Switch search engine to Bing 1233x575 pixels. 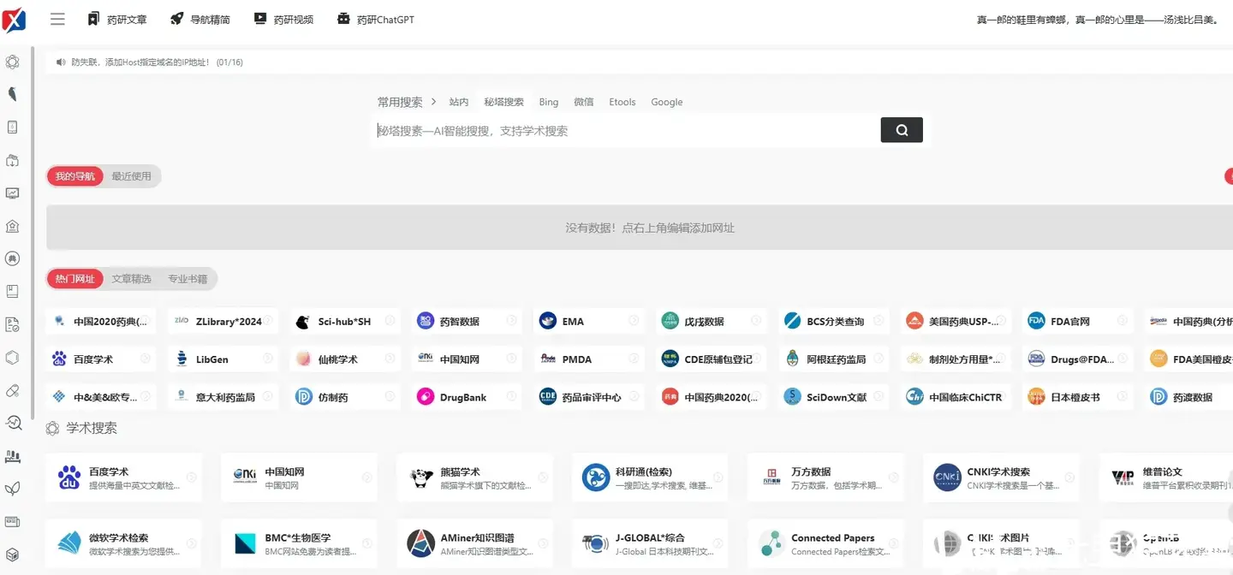coord(549,102)
